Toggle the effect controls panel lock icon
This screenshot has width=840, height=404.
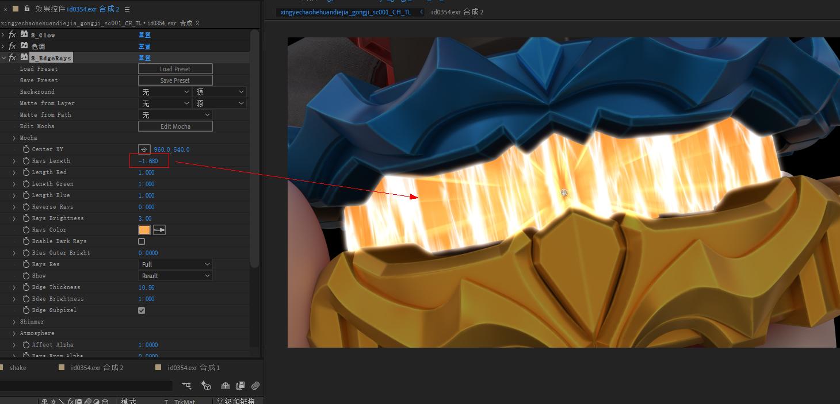click(26, 9)
